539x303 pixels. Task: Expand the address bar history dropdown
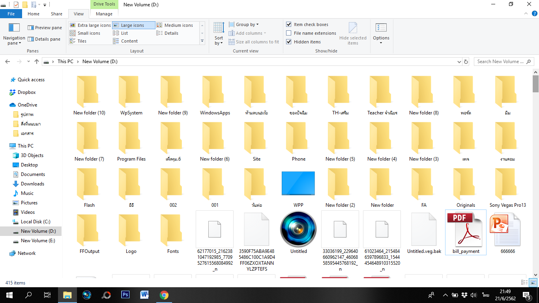(x=459, y=62)
